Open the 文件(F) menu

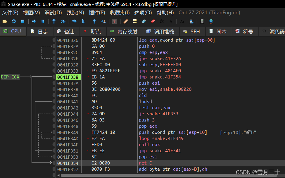coord(10,13)
